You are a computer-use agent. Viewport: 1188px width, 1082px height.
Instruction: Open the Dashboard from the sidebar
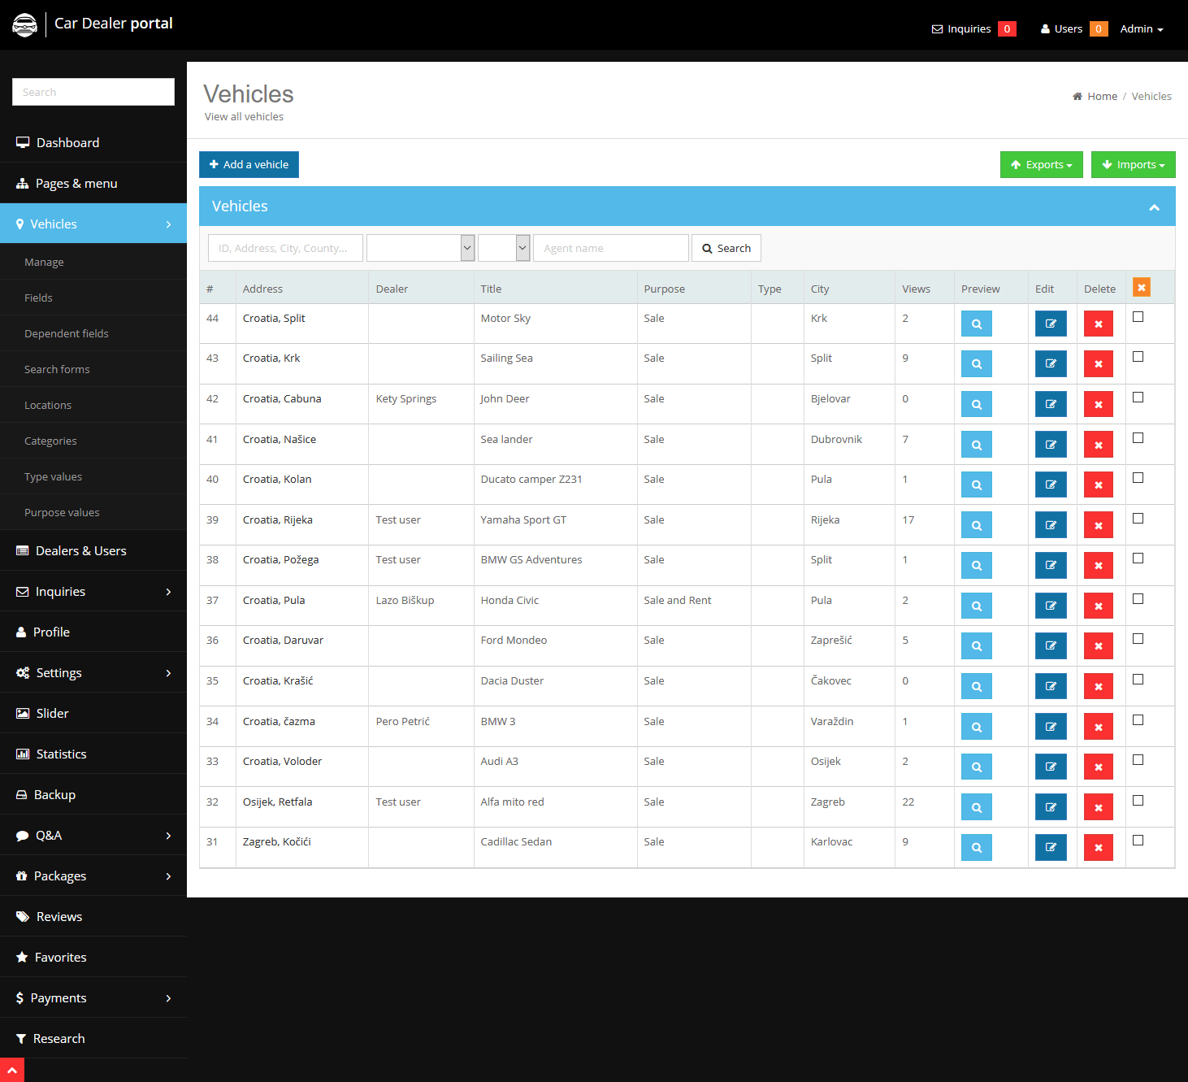point(67,142)
